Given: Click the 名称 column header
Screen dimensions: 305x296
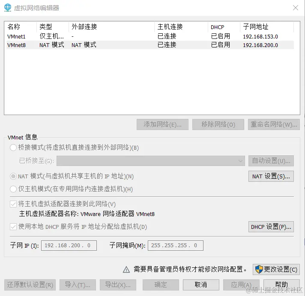Looking at the screenshot, I should (x=21, y=27).
